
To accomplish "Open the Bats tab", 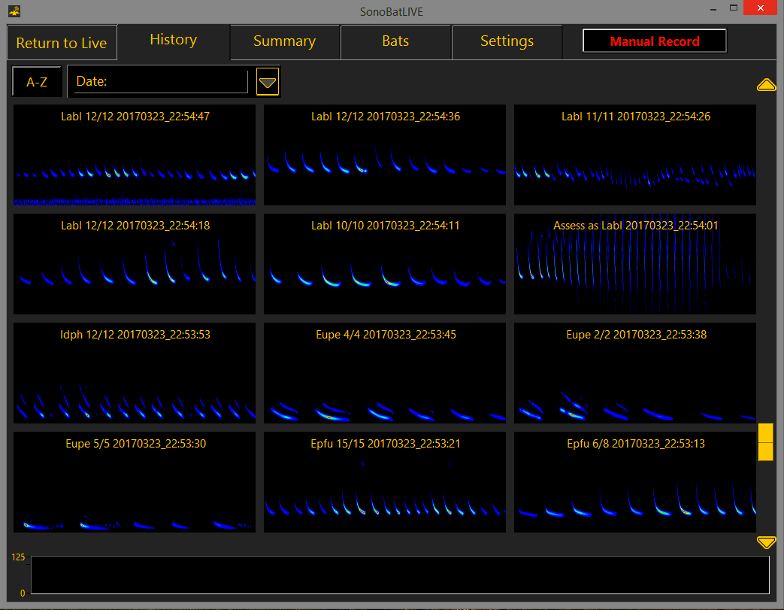I will click(x=395, y=42).
